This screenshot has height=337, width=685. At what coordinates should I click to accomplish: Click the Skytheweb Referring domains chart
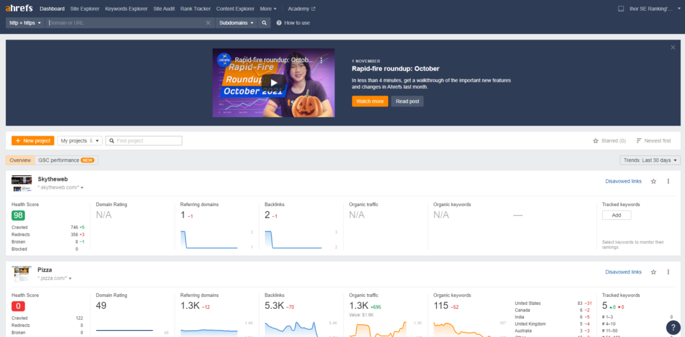(x=209, y=239)
